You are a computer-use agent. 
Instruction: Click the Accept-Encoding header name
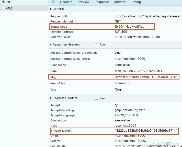62,110
